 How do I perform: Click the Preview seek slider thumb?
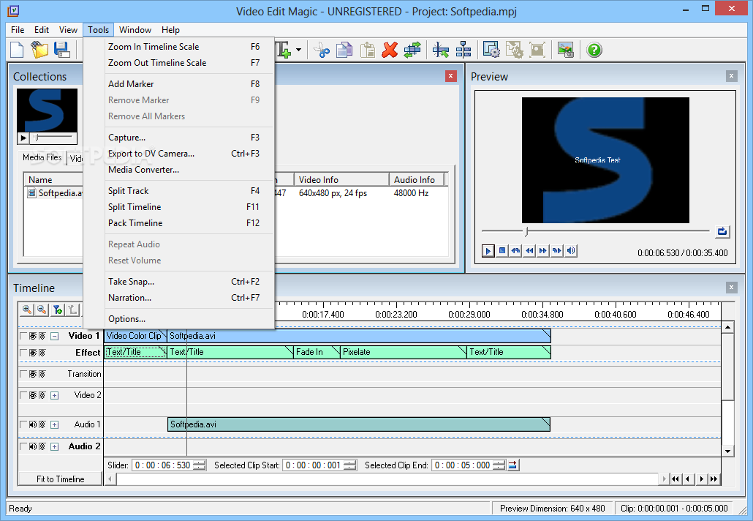pos(526,232)
